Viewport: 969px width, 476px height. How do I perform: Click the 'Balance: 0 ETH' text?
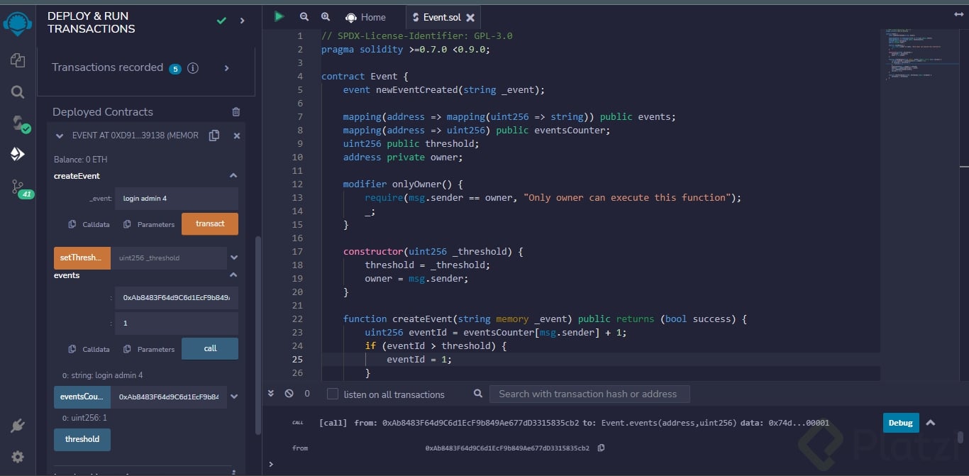(x=81, y=160)
